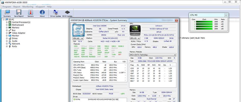
Task: Click the DDR4-2666 / PC4-21300 type field
Action: click(155, 61)
